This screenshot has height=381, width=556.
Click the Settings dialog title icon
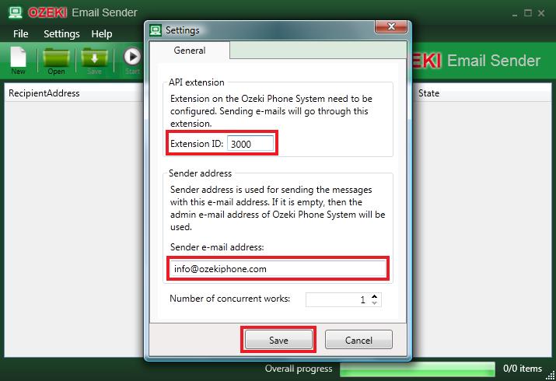pos(156,30)
